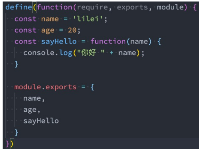Viewport: 203px width, 149px height.
Task: Click 'sayHello' inside the exports object
Action: (x=41, y=121)
